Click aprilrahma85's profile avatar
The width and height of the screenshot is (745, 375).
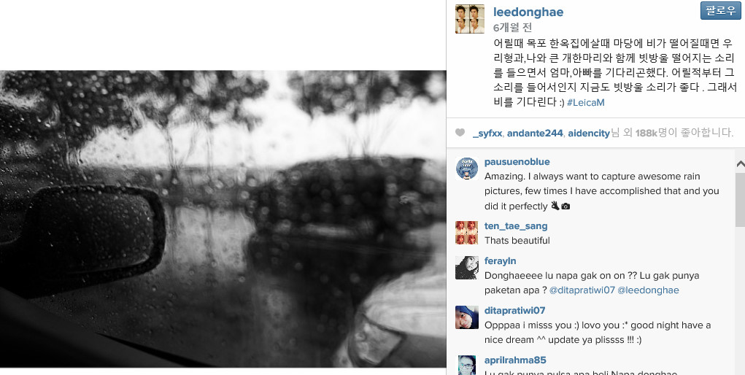[466, 365]
